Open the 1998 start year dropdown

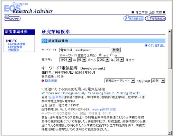pos(66,60)
